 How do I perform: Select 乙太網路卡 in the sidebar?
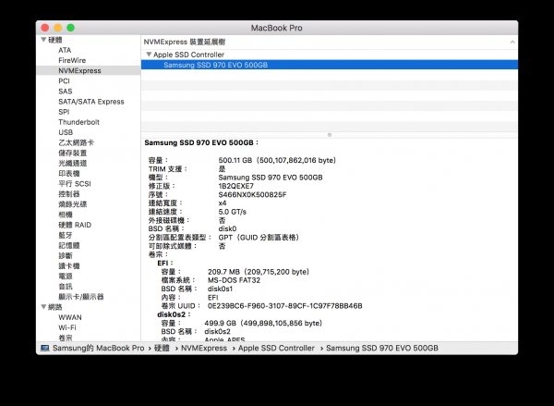pos(76,142)
